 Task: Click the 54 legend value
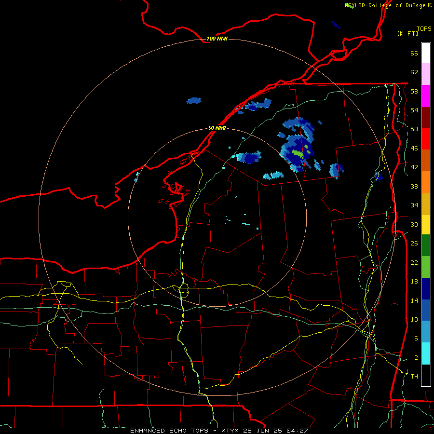(414, 110)
